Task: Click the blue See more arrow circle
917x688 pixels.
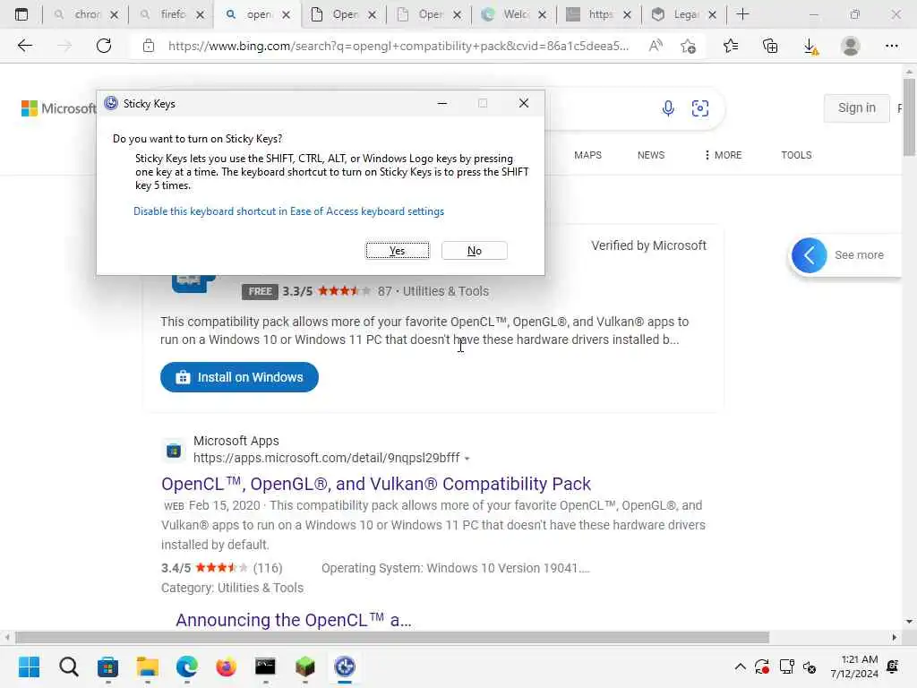Action: (809, 255)
